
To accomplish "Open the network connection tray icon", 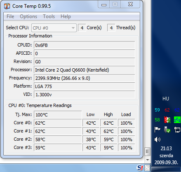I will 177,130.
